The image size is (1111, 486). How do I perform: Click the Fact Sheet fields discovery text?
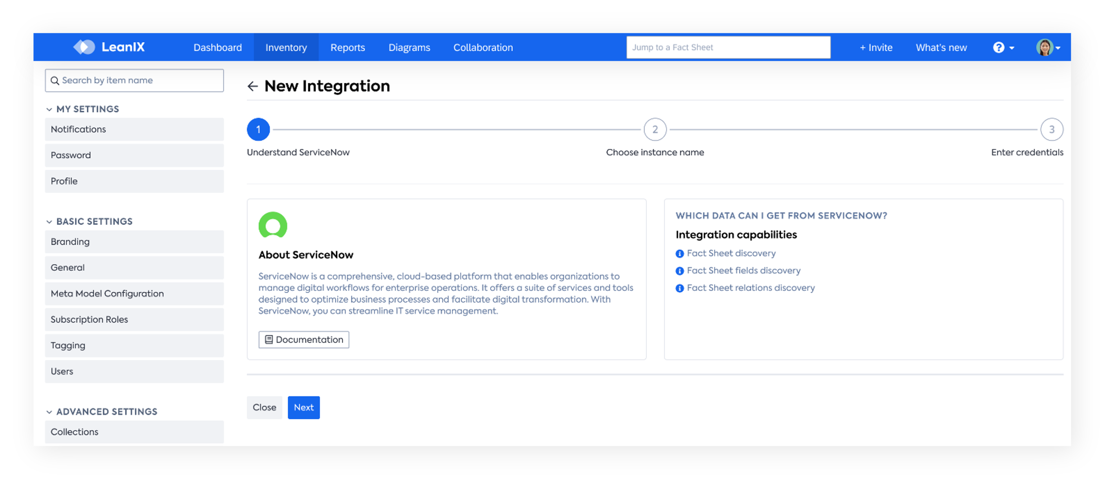coord(744,271)
